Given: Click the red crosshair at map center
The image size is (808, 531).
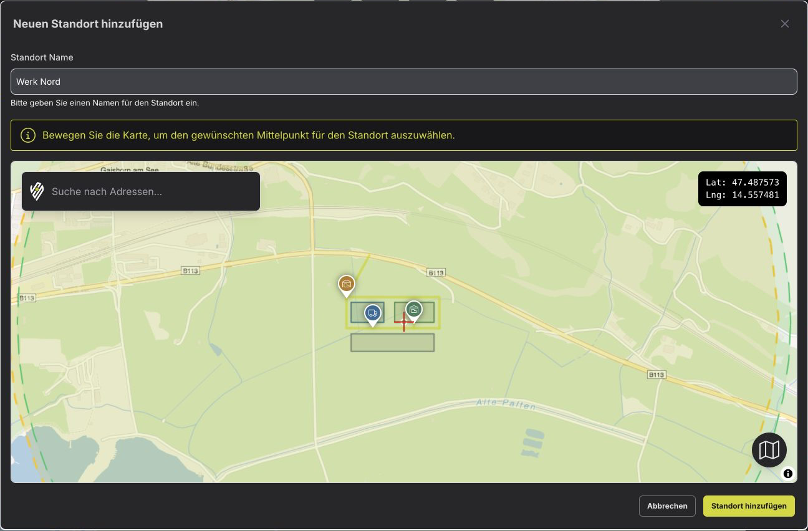Looking at the screenshot, I should point(404,322).
